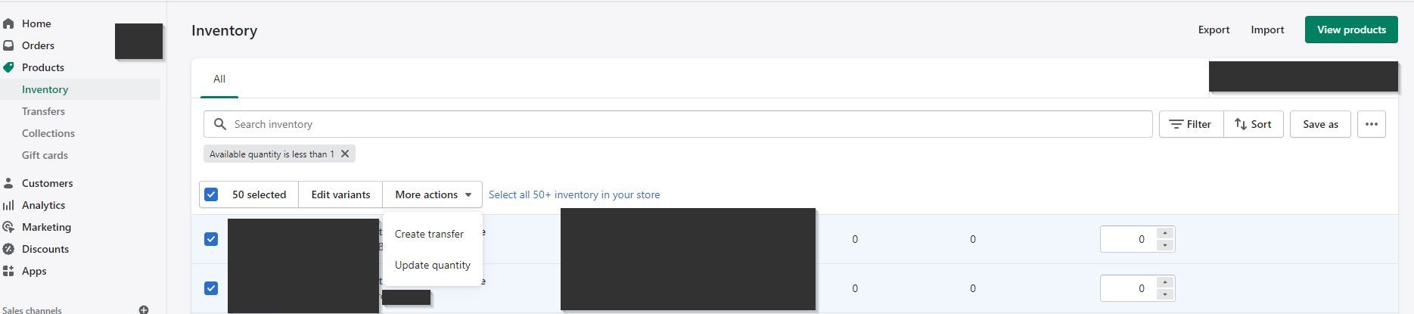Click the Marketing target icon

pyautogui.click(x=9, y=227)
